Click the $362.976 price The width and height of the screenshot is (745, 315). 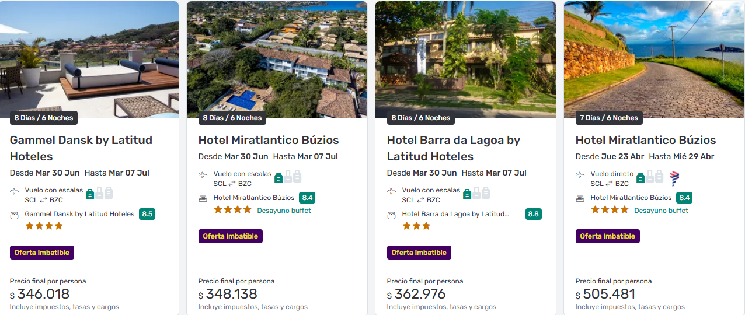click(420, 294)
